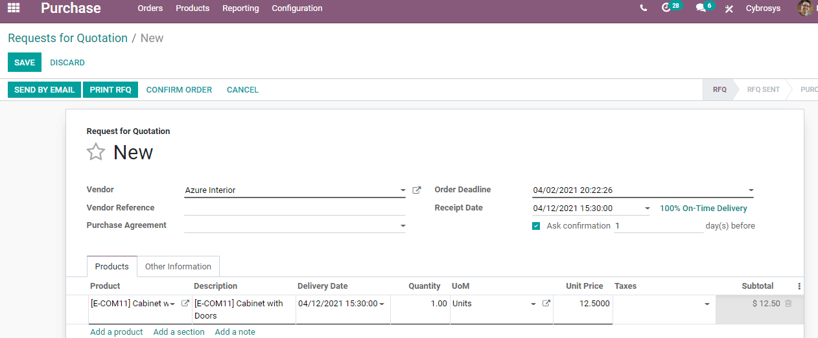Open conversations icon with 6 badge

(x=701, y=8)
